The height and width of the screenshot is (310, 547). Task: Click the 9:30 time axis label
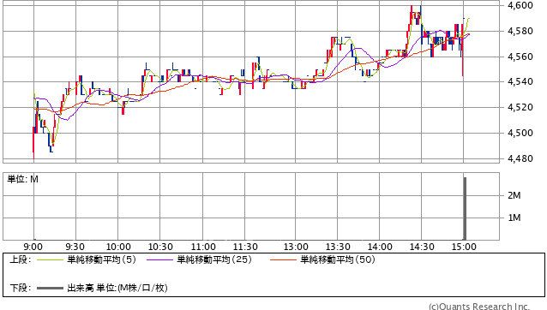click(75, 247)
